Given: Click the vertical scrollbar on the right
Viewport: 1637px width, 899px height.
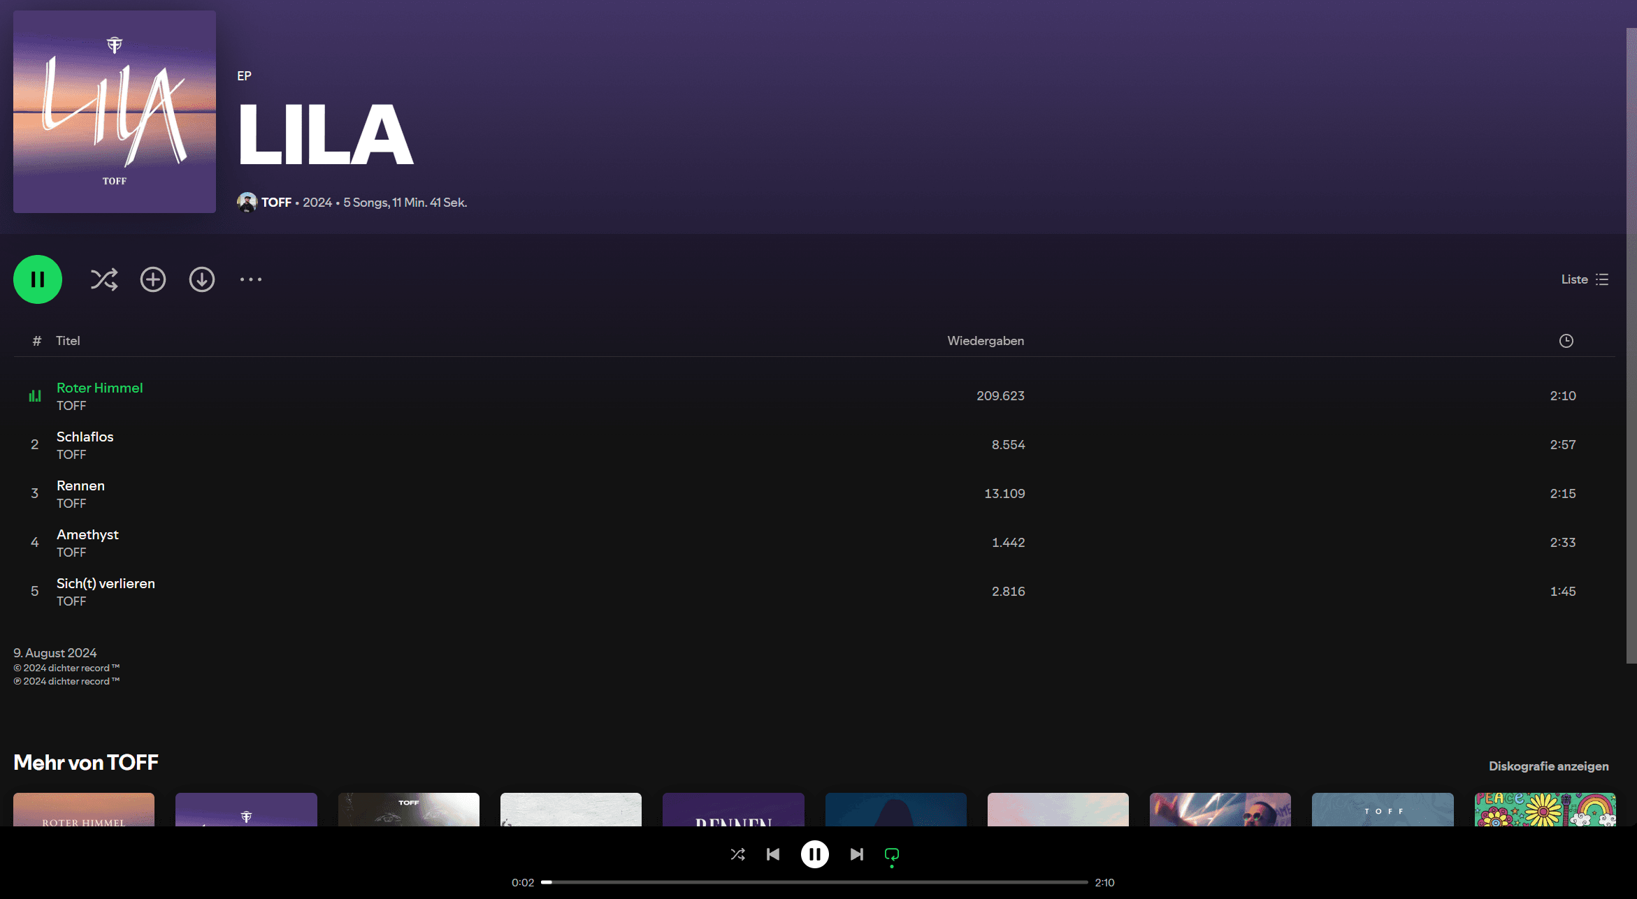Looking at the screenshot, I should pyautogui.click(x=1631, y=346).
